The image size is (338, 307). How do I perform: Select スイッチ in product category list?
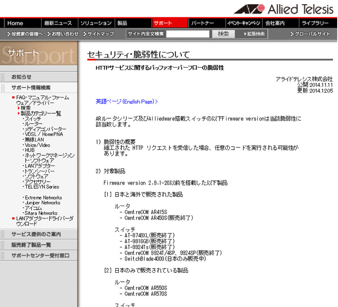pyautogui.click(x=33, y=119)
